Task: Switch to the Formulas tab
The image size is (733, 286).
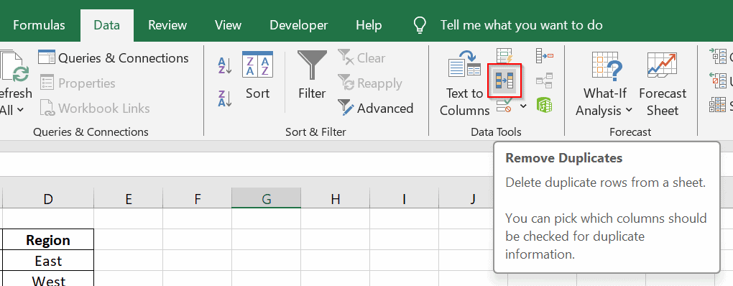Action: [39, 25]
